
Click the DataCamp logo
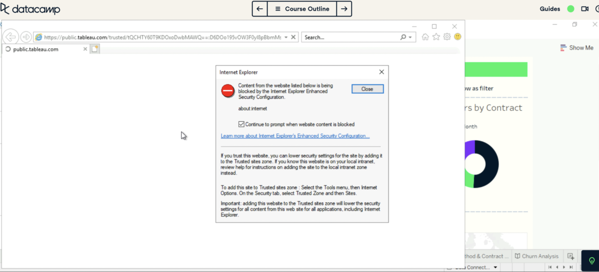pyautogui.click(x=30, y=9)
